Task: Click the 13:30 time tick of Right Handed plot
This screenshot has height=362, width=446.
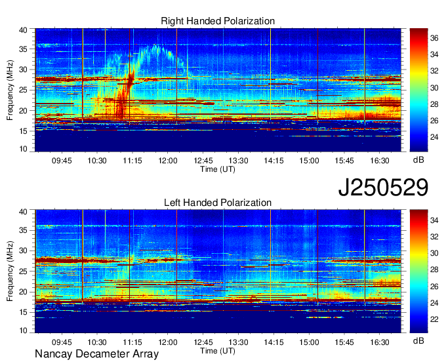Action: [x=238, y=161]
